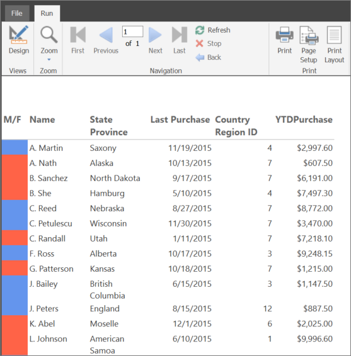
Task: Expand the Zoom dropdown arrow
Action: pyautogui.click(x=49, y=60)
